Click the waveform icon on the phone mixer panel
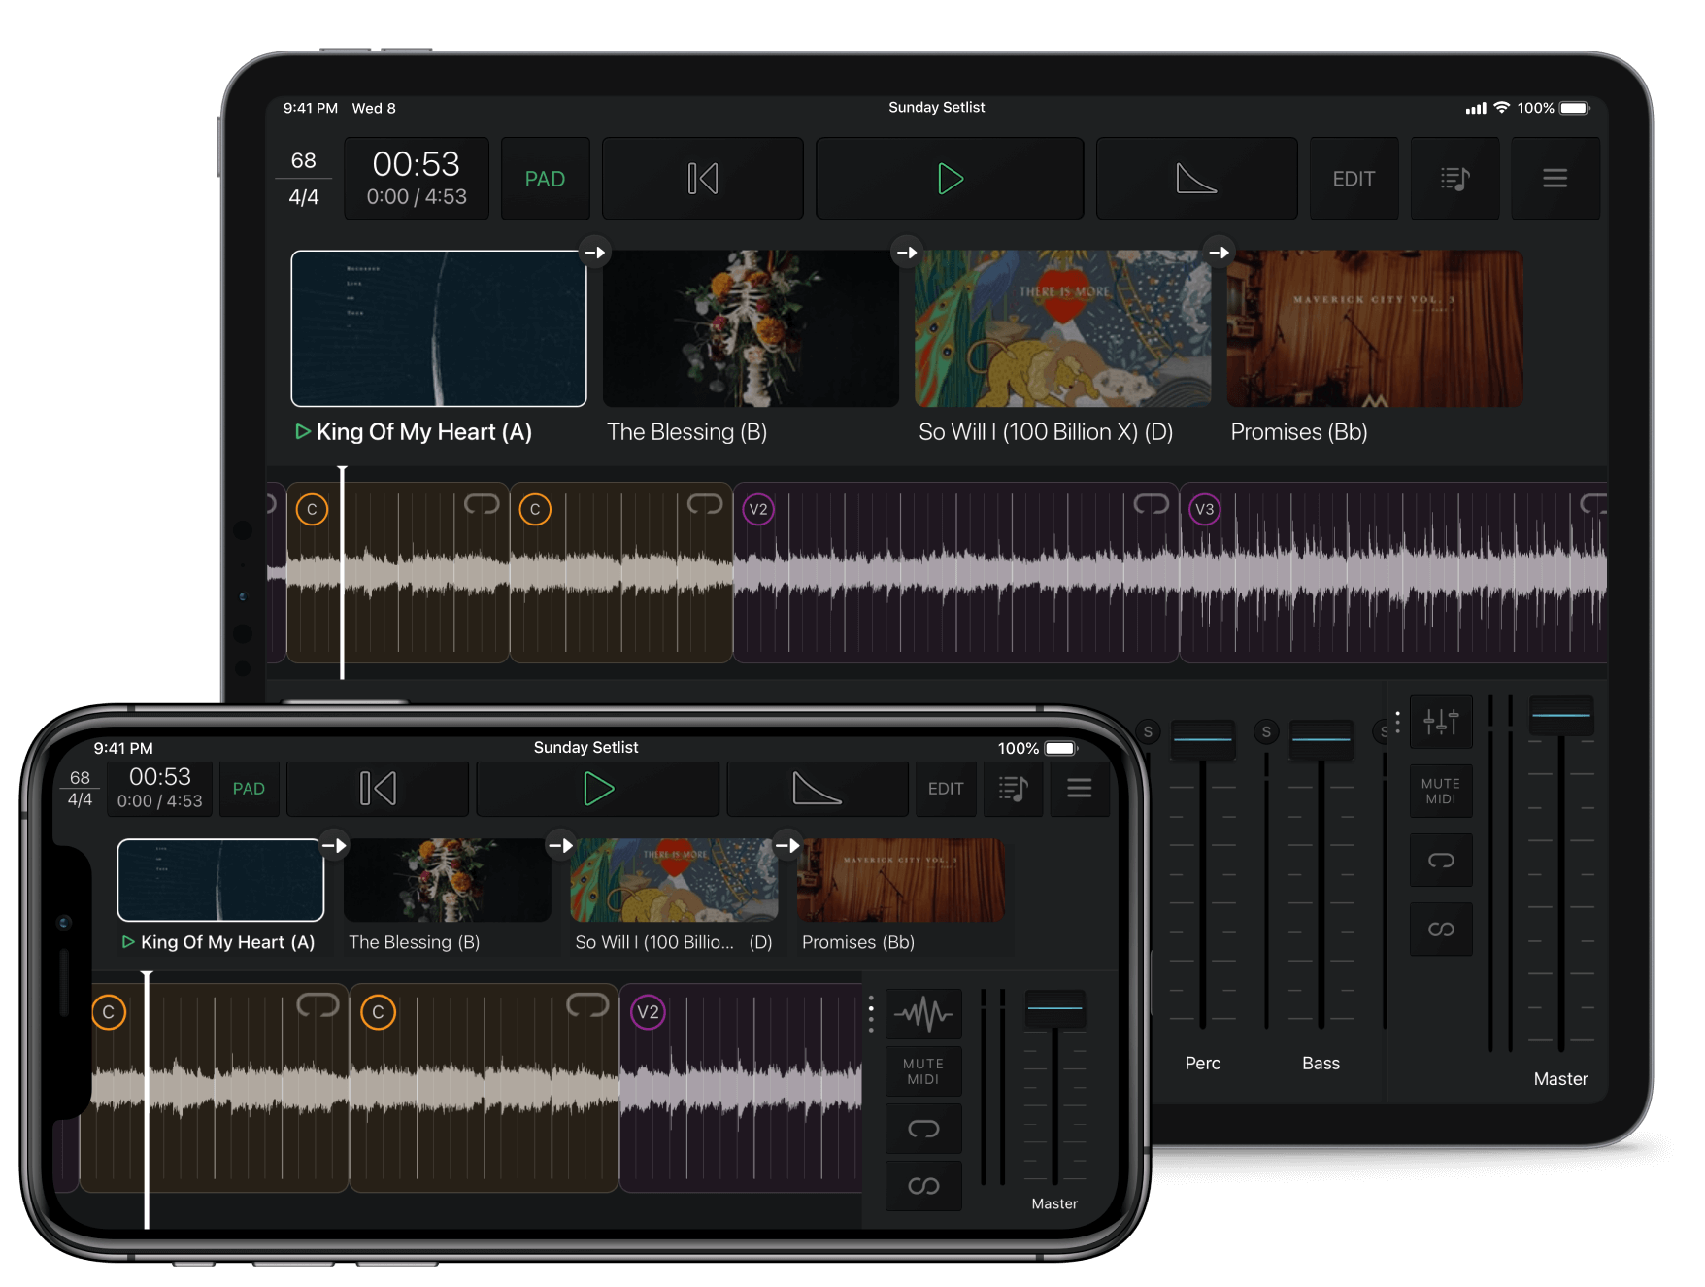Image resolution: width=1705 pixels, height=1287 pixels. tap(922, 1013)
